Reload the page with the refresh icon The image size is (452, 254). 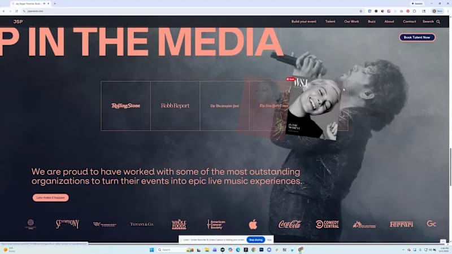click(x=16, y=11)
